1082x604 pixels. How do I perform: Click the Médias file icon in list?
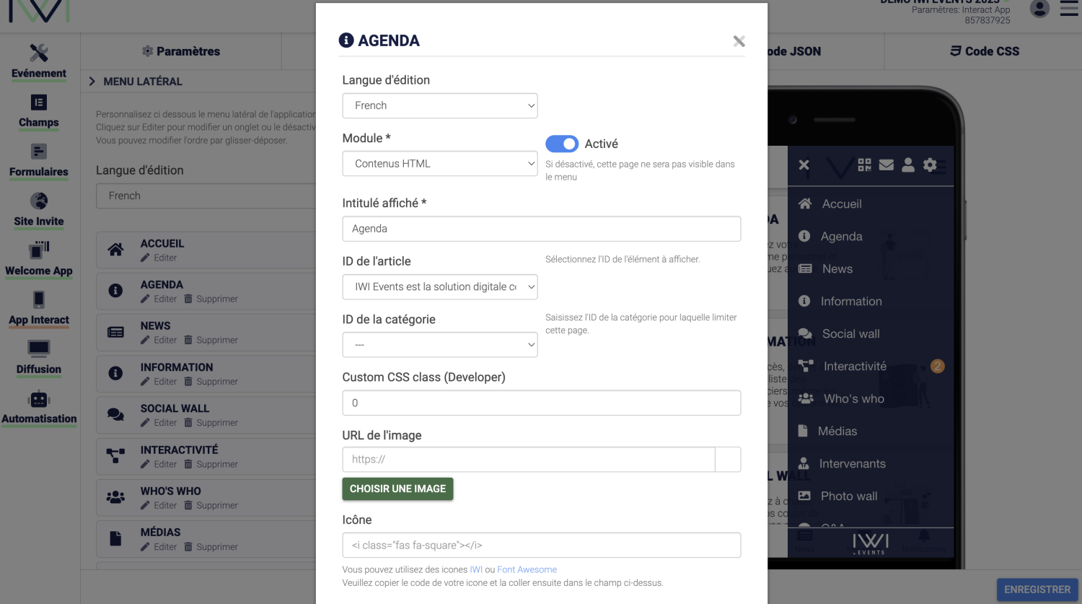(x=115, y=538)
